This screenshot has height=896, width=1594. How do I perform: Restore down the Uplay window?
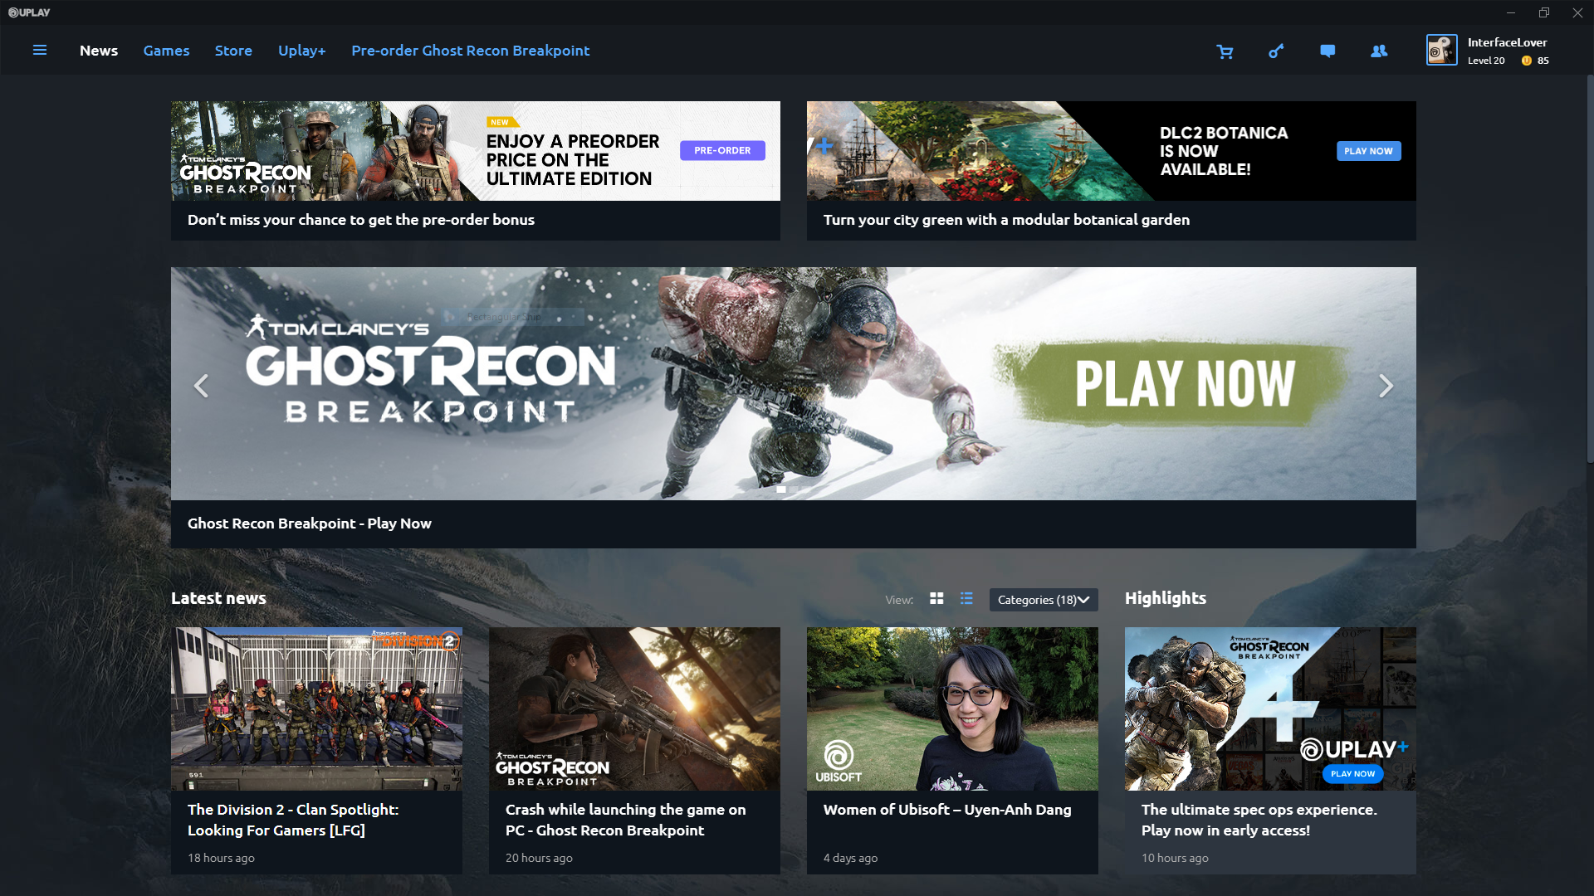click(1544, 12)
